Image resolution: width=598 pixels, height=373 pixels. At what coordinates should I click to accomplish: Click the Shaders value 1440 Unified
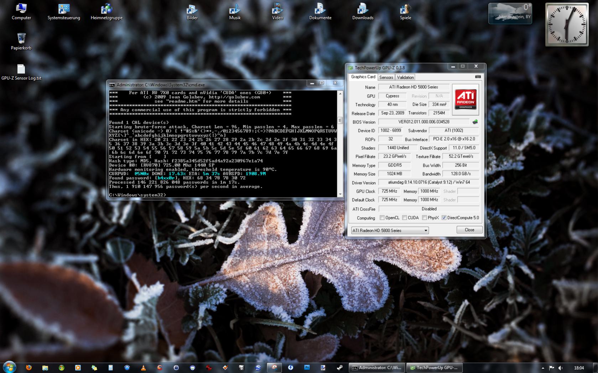tap(398, 148)
